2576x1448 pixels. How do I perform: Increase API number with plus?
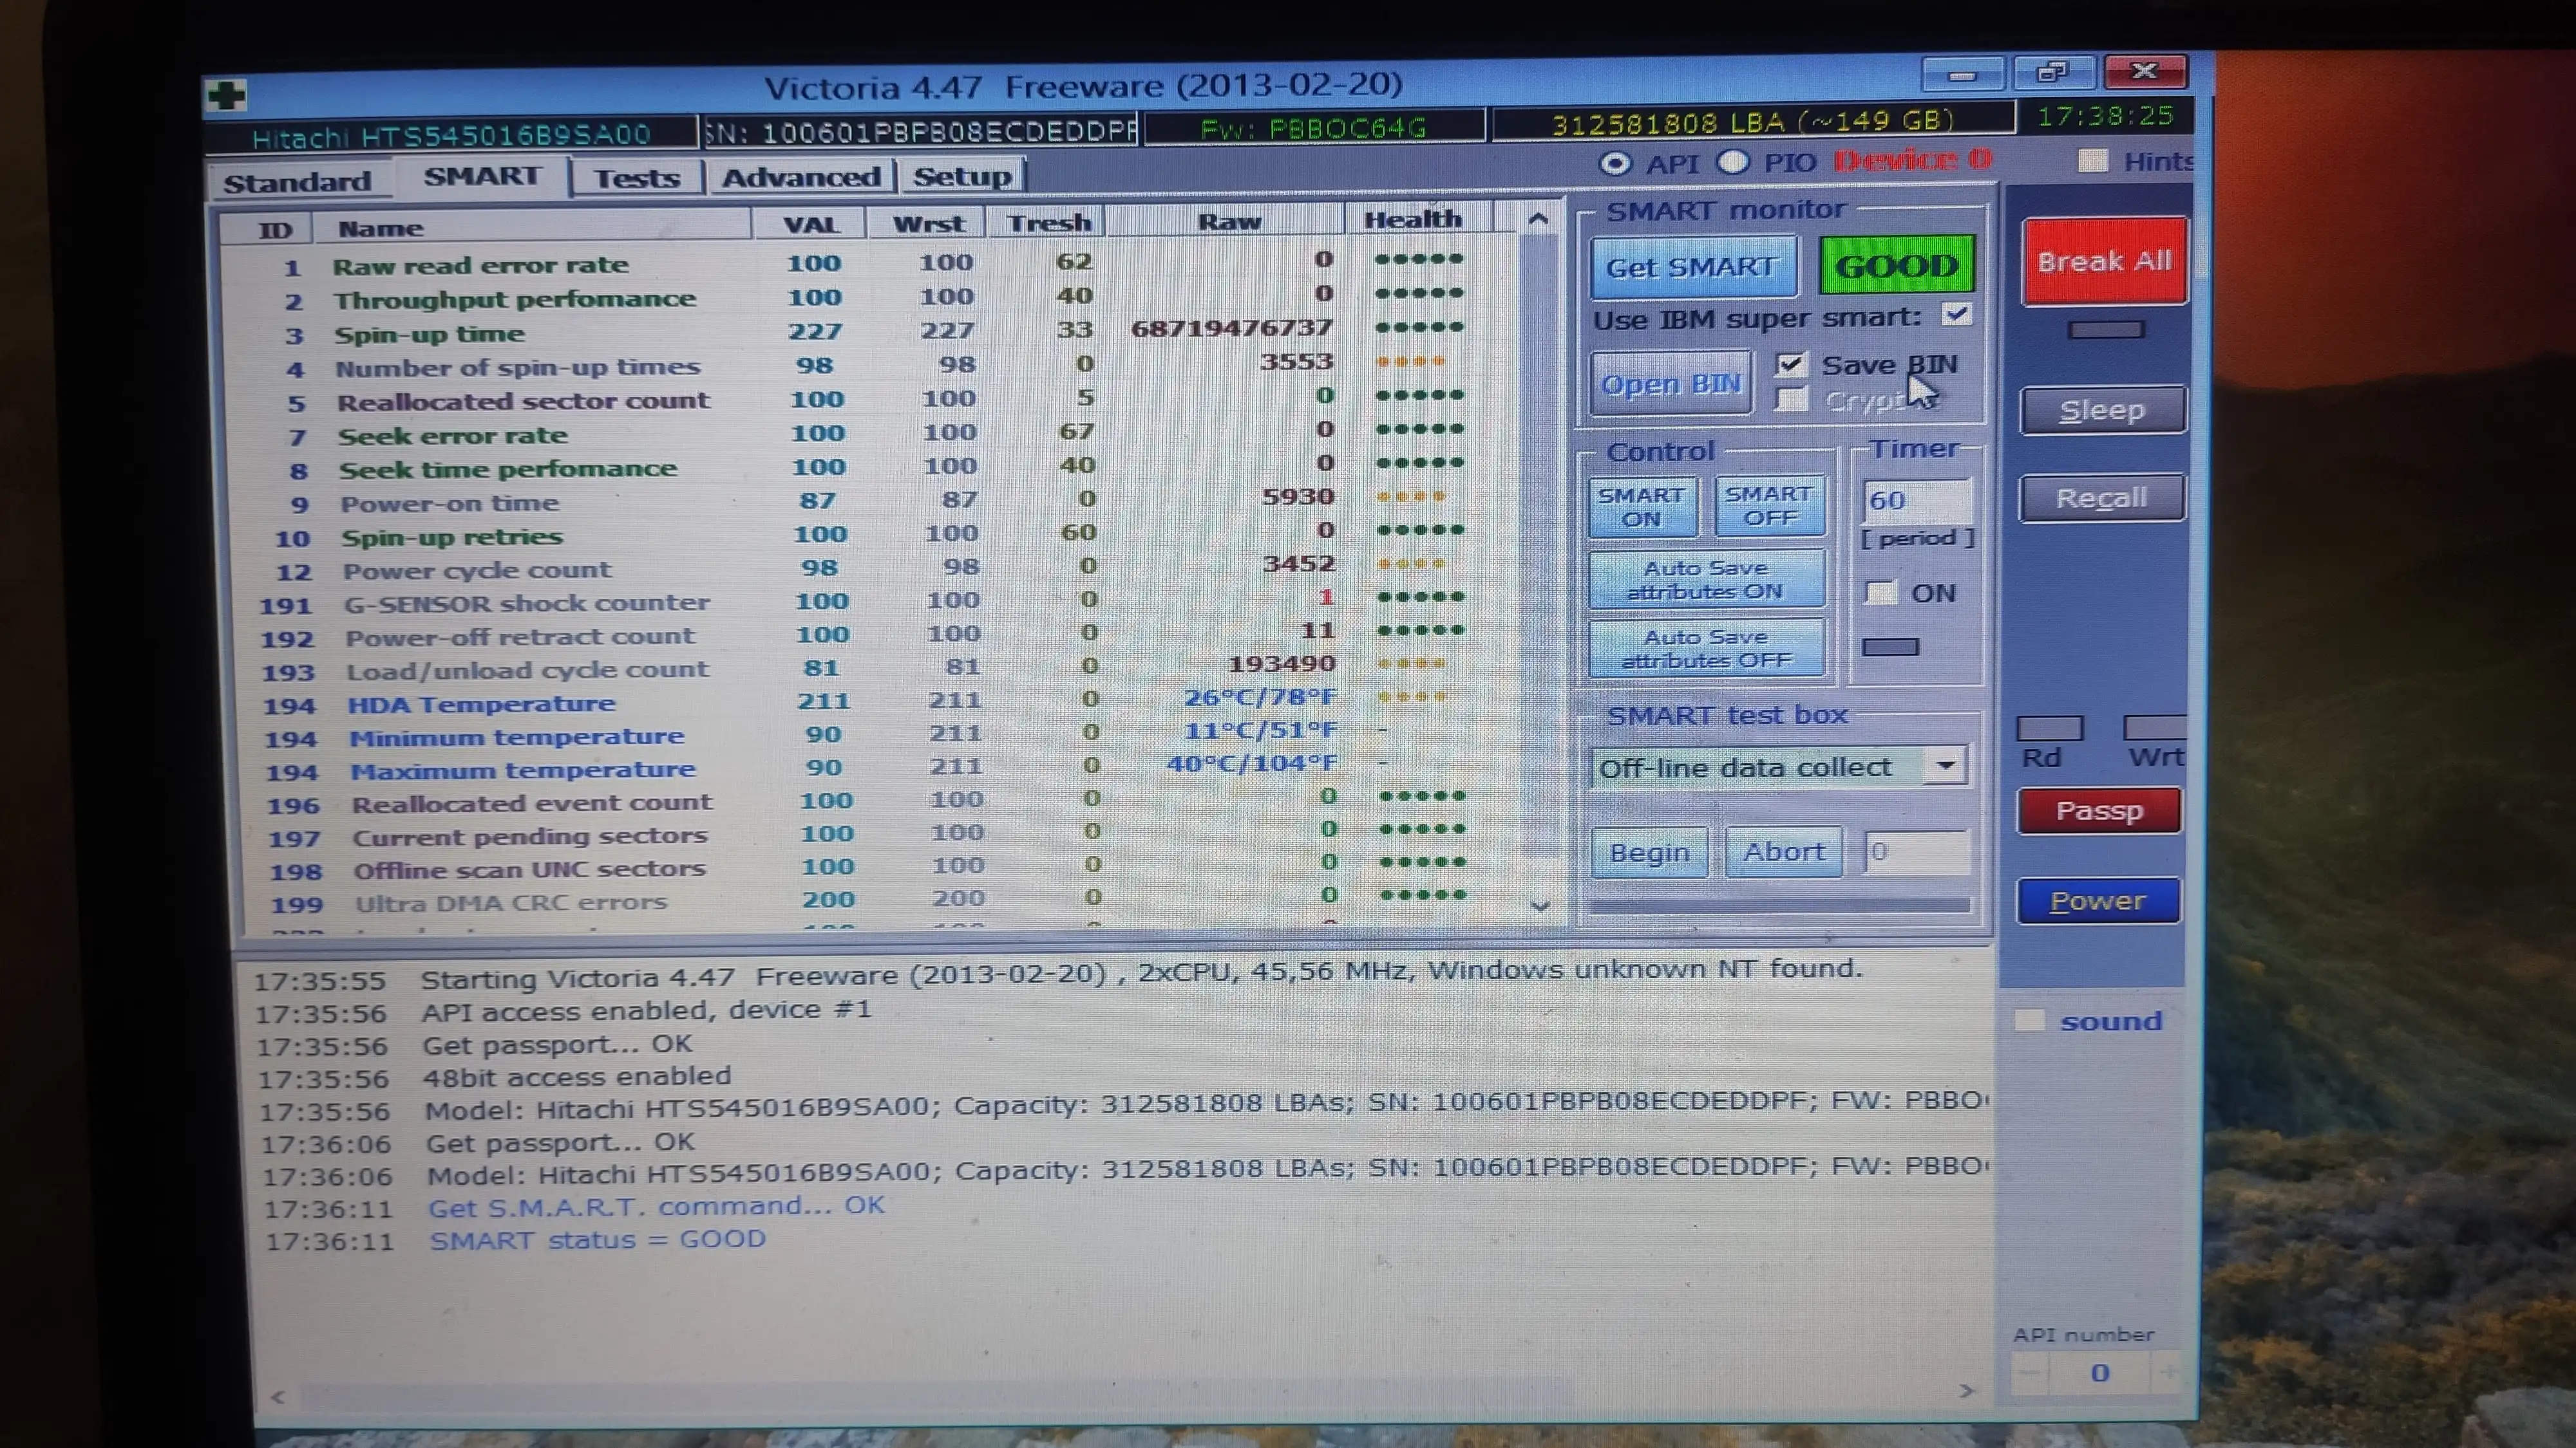click(2168, 1373)
